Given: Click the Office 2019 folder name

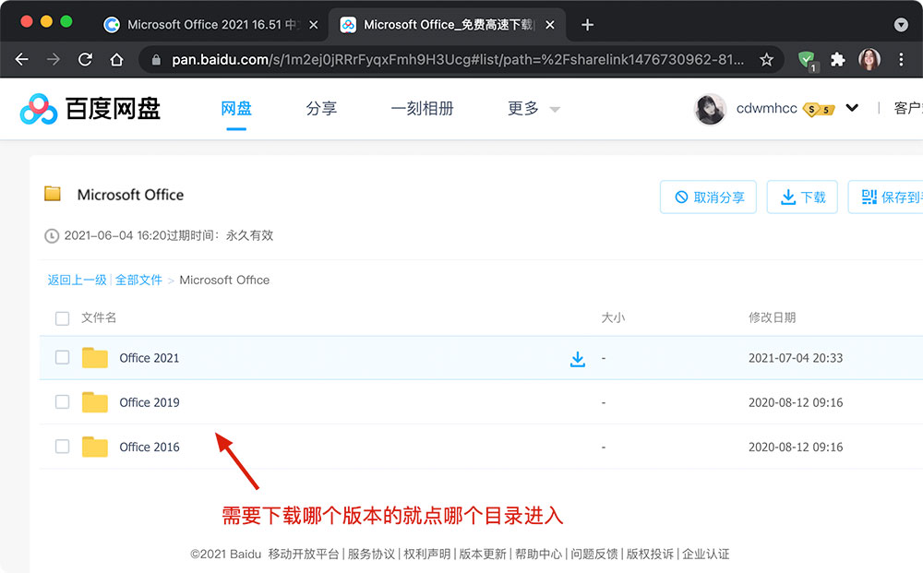Looking at the screenshot, I should coord(150,402).
